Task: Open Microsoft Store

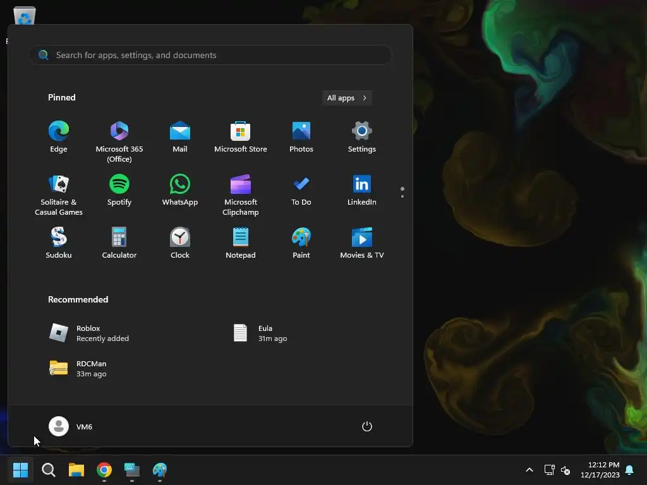Action: point(241,137)
